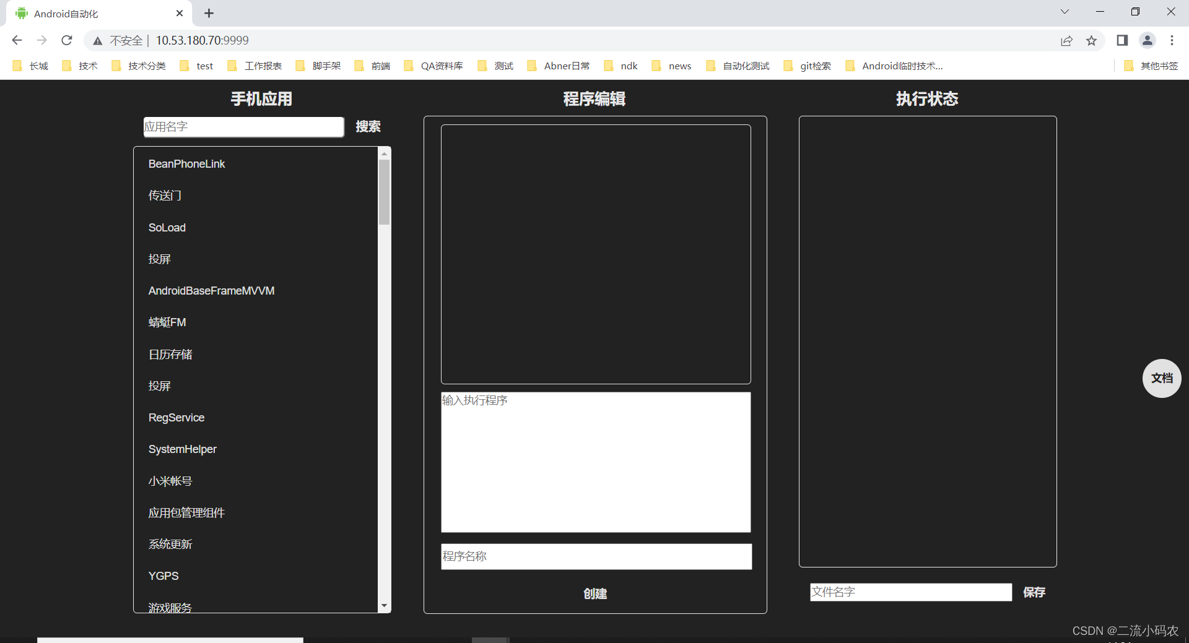Click the 创建 button

595,593
